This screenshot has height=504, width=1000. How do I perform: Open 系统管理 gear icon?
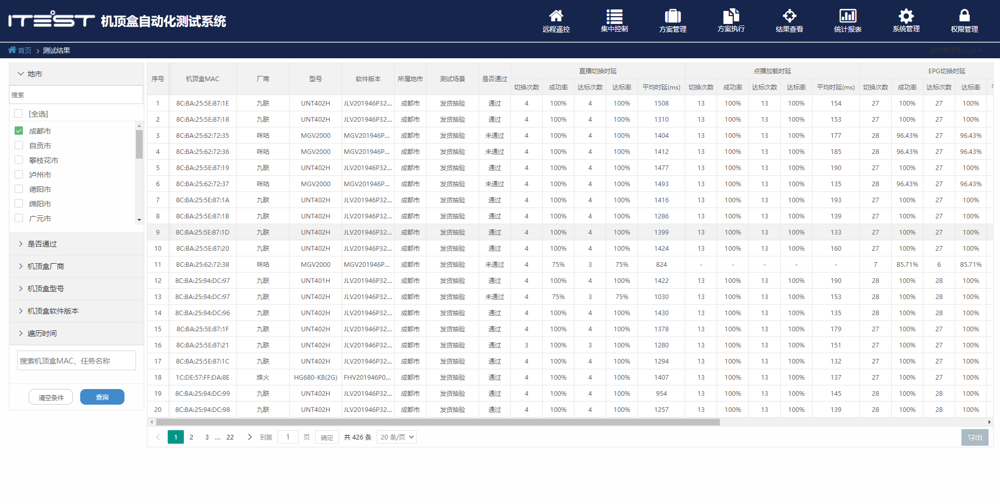[906, 16]
